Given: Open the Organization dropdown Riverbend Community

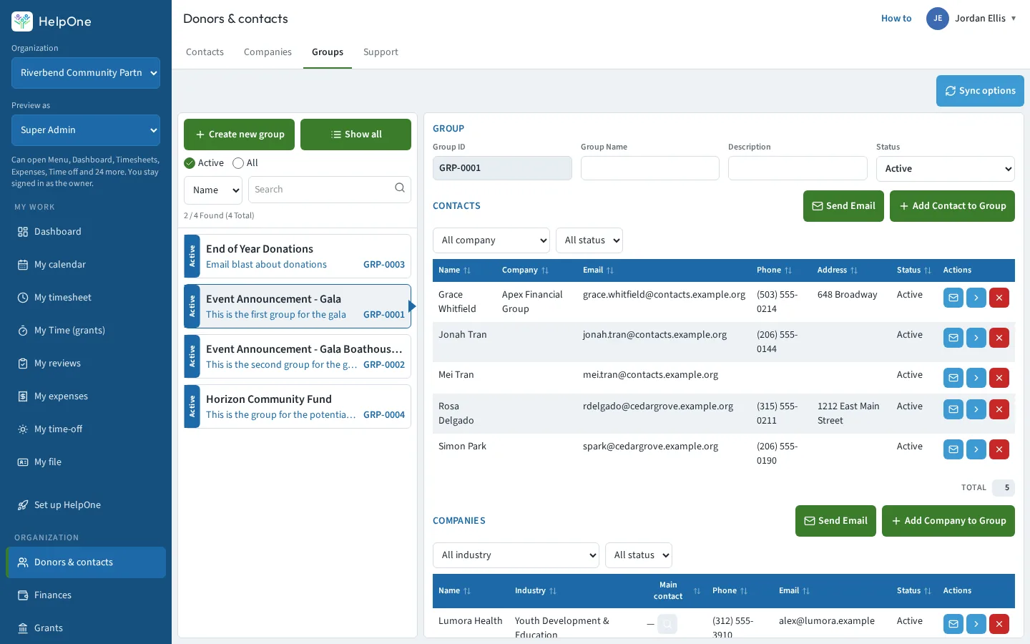Looking at the screenshot, I should [x=86, y=73].
